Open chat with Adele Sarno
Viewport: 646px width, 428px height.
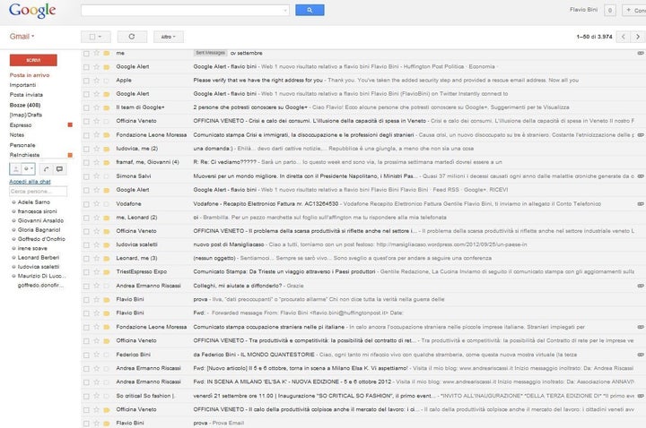(x=34, y=202)
